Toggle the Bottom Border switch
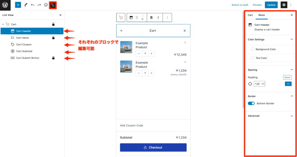Viewport: 297px width, 157px height. 251,103
